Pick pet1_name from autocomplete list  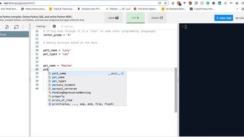point(87,73)
